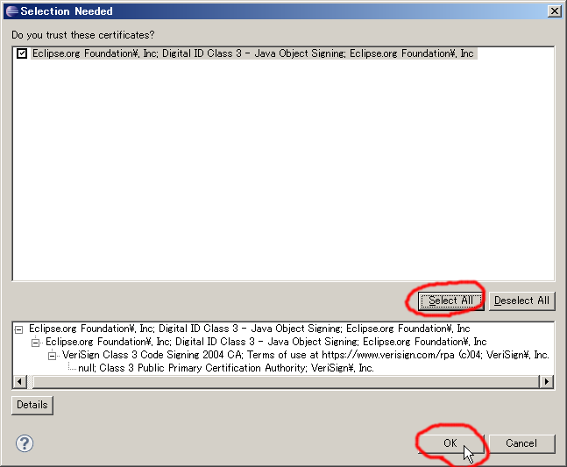Collapse the VeriSign Class 3 Code Signing node
The height and width of the screenshot is (467, 567).
coord(52,356)
